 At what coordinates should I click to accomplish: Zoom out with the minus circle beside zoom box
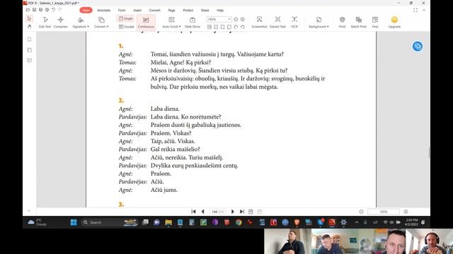[236, 19]
